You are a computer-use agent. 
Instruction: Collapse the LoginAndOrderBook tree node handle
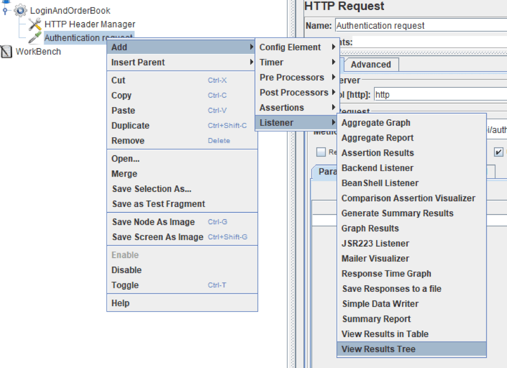coord(5,10)
